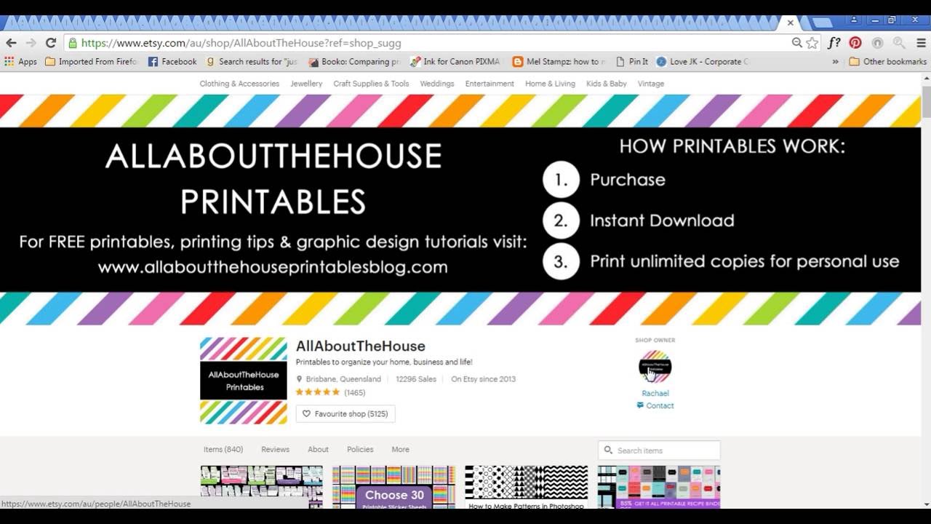Open the Booko: Comparing bookmark
Viewport: 931px width, 524px height.
pyautogui.click(x=354, y=62)
